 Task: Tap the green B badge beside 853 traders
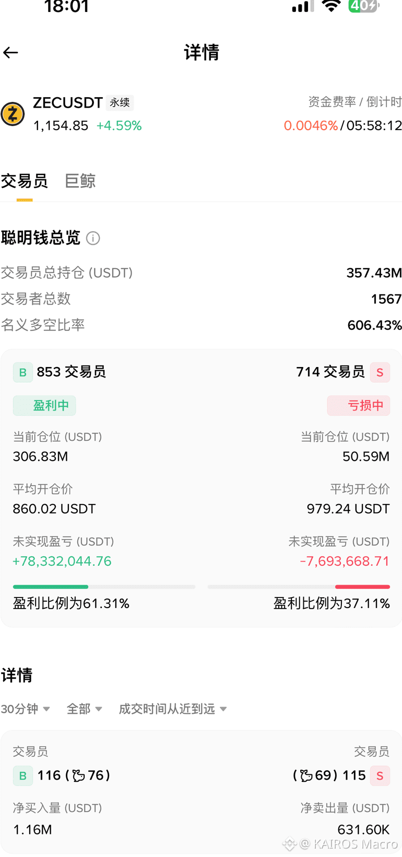click(x=23, y=372)
